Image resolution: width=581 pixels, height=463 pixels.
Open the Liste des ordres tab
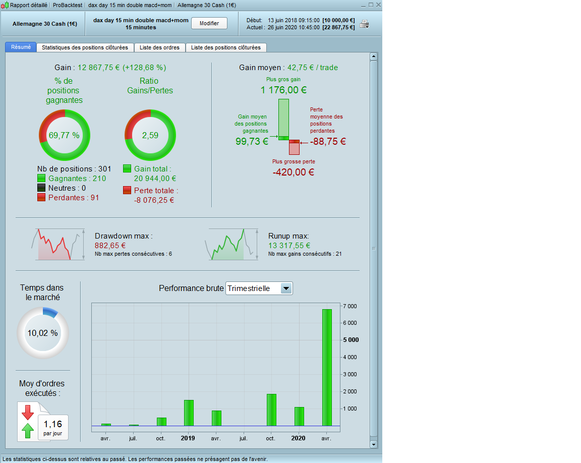tap(159, 47)
